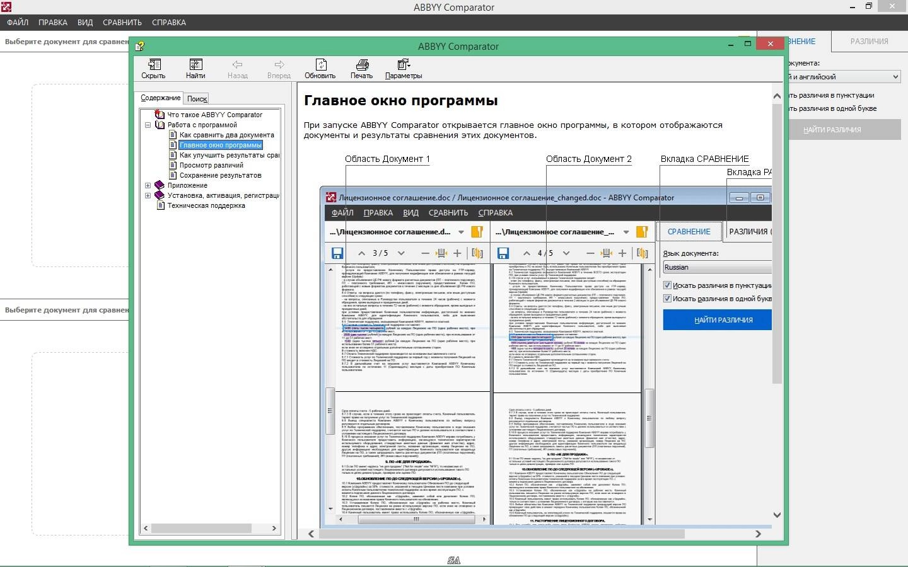Image resolution: width=908 pixels, height=567 pixels.
Task: Select Главное окно программы in contents tree
Action: (x=220, y=145)
